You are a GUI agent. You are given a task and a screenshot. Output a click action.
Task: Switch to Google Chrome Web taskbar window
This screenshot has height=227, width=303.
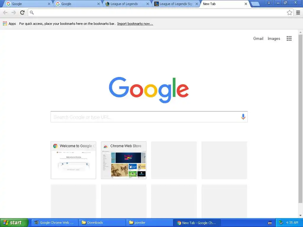coord(55,223)
